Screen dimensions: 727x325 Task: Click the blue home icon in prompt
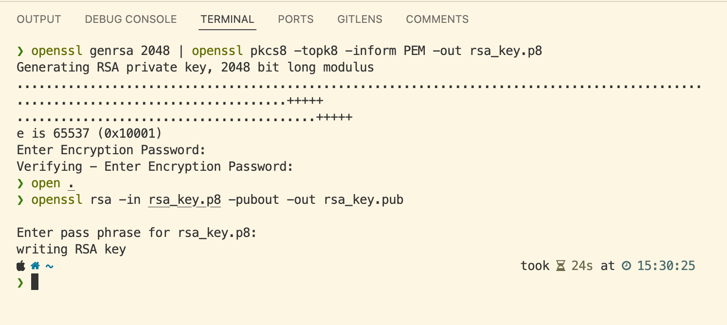tap(35, 266)
